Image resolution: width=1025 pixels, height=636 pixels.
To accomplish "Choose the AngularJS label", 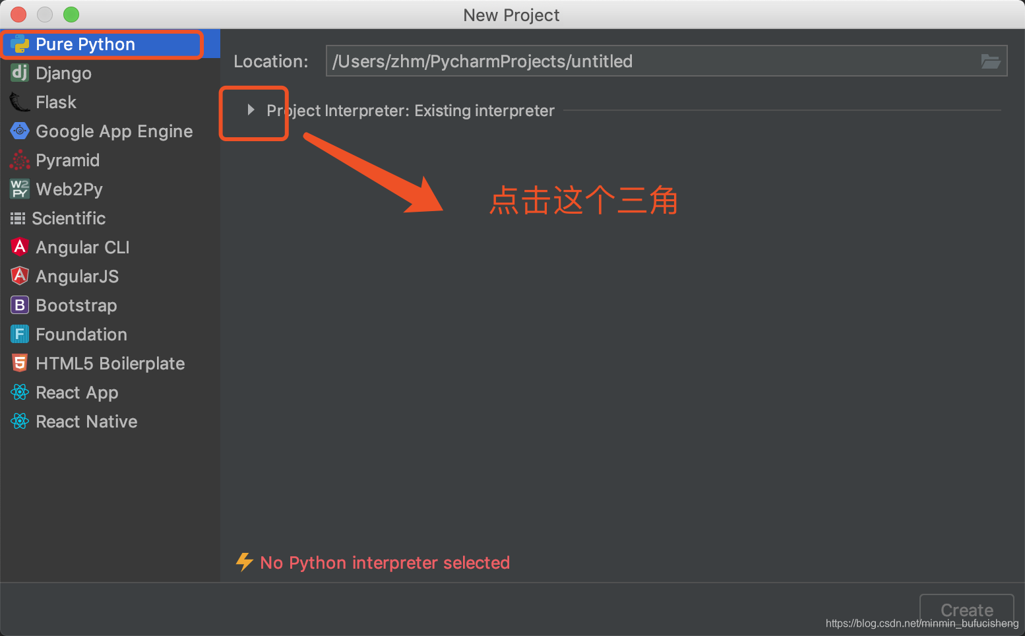I will [x=77, y=276].
